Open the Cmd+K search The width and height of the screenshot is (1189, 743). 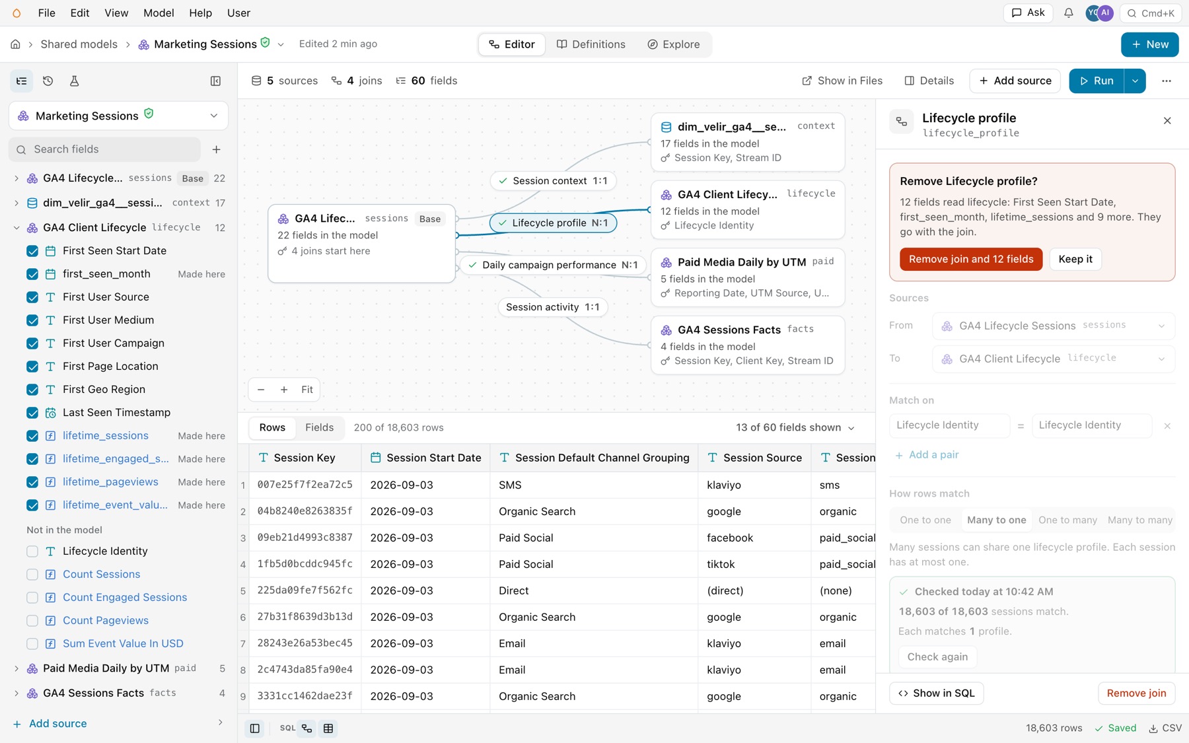point(1150,13)
